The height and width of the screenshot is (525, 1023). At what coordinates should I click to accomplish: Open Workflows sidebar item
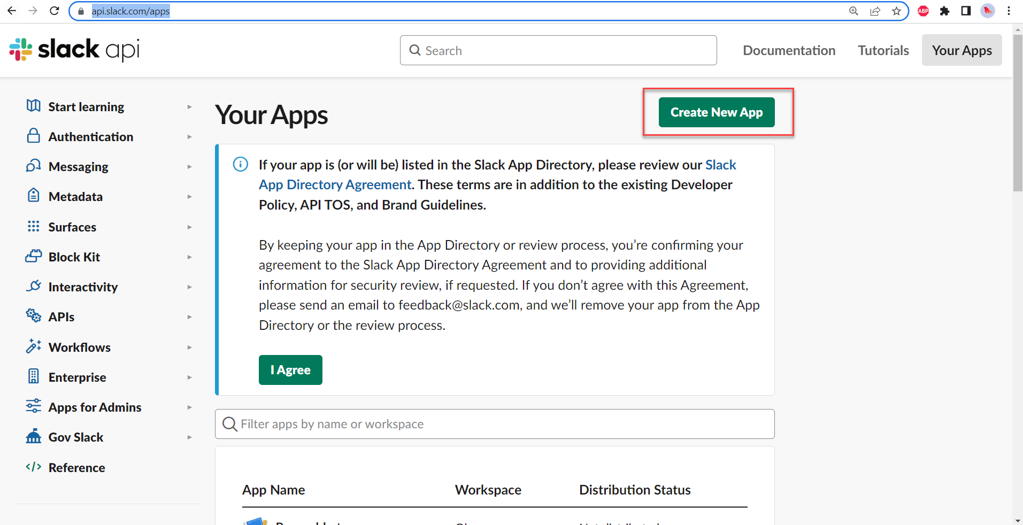click(x=79, y=348)
